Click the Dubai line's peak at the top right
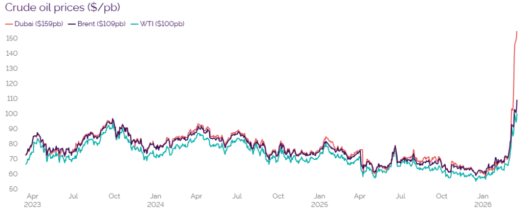Image resolution: width=524 pixels, height=212 pixels. [x=517, y=32]
